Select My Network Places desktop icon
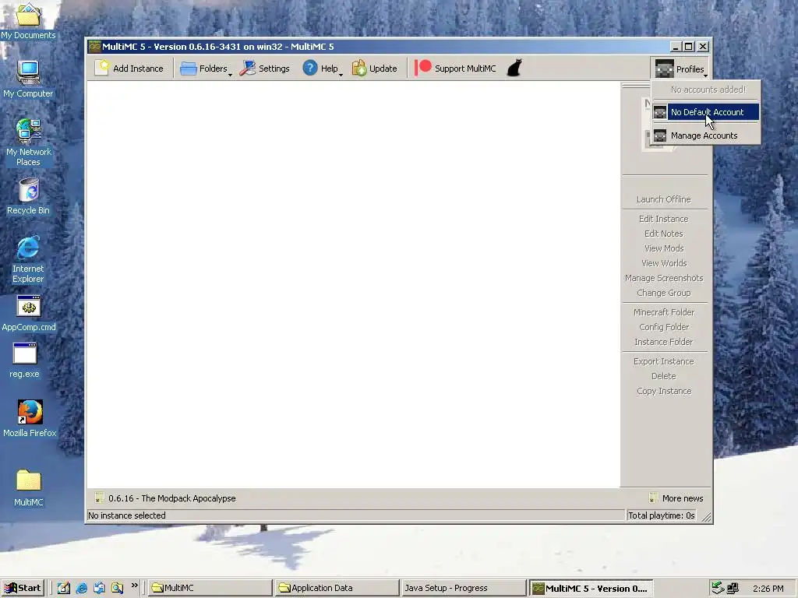This screenshot has height=598, width=798. [x=28, y=142]
